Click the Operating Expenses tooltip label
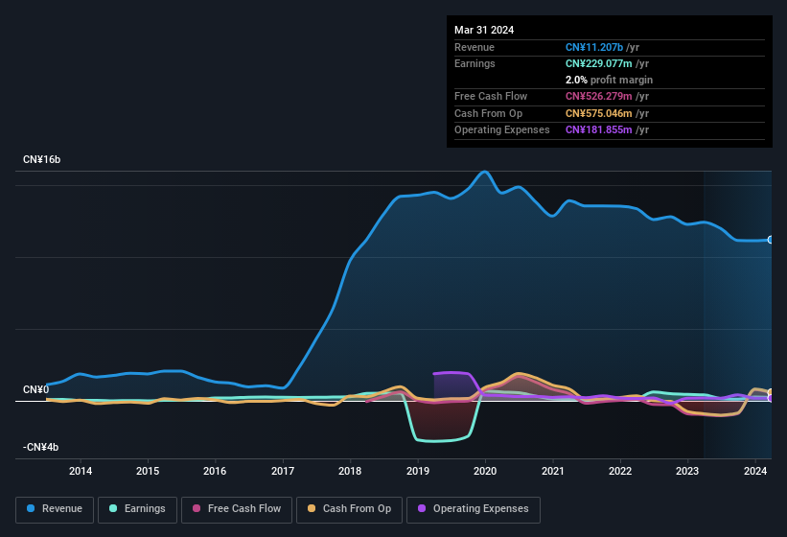The width and height of the screenshot is (787, 537). [502, 129]
